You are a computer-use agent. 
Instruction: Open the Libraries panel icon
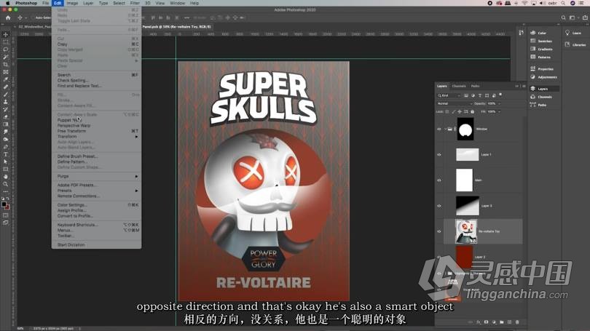567,44
